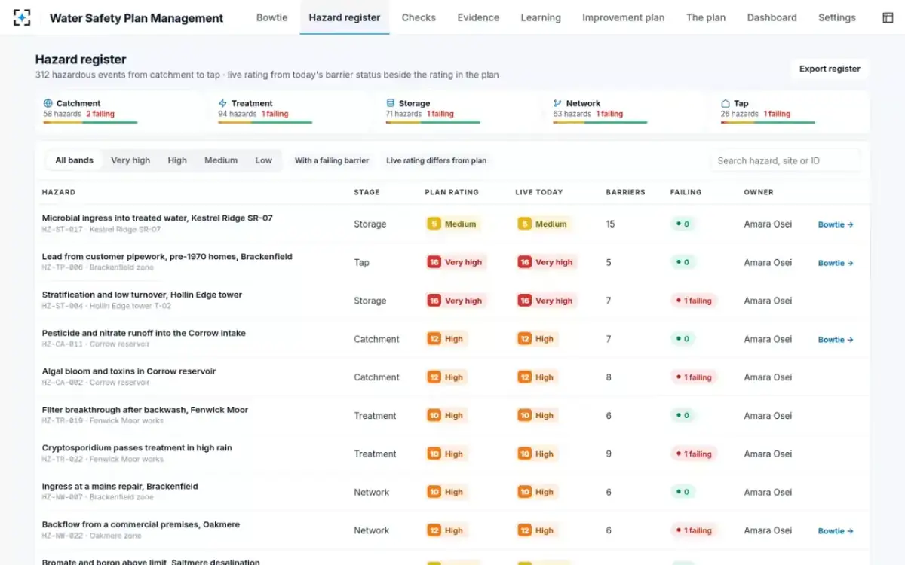Click the Treatment lightning icon
The image size is (905, 565).
tap(222, 103)
